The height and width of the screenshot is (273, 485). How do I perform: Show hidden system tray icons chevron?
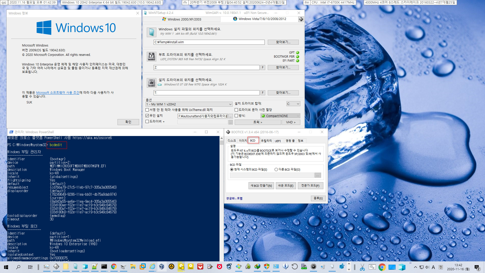415,267
